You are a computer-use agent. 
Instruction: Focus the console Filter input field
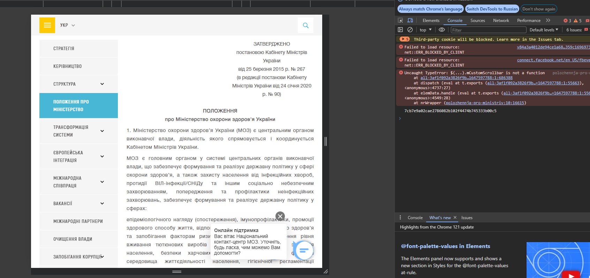click(488, 30)
